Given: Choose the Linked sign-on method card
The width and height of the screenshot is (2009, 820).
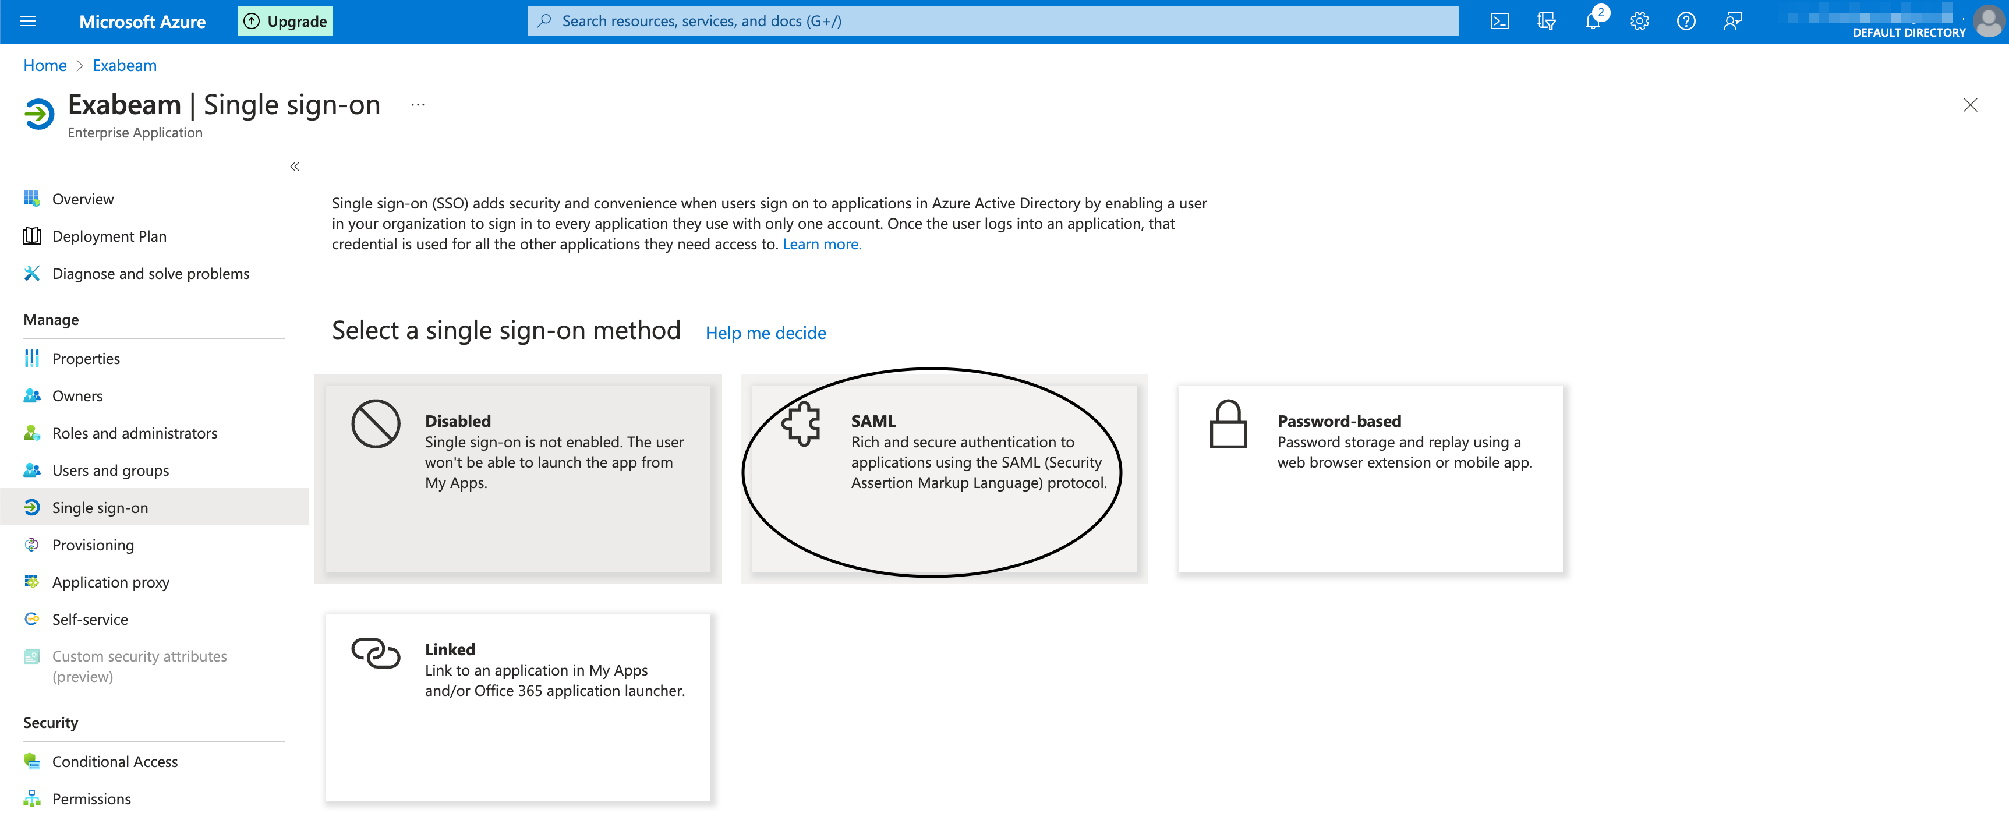Looking at the screenshot, I should pos(518,708).
